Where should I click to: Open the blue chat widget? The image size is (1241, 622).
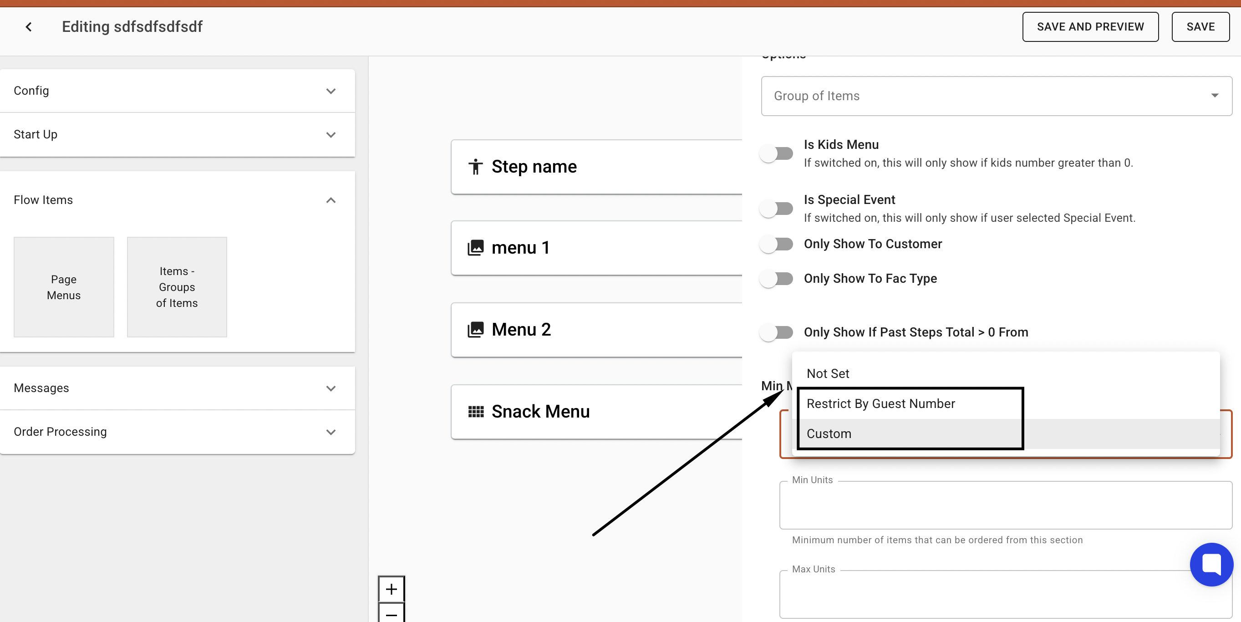1210,564
